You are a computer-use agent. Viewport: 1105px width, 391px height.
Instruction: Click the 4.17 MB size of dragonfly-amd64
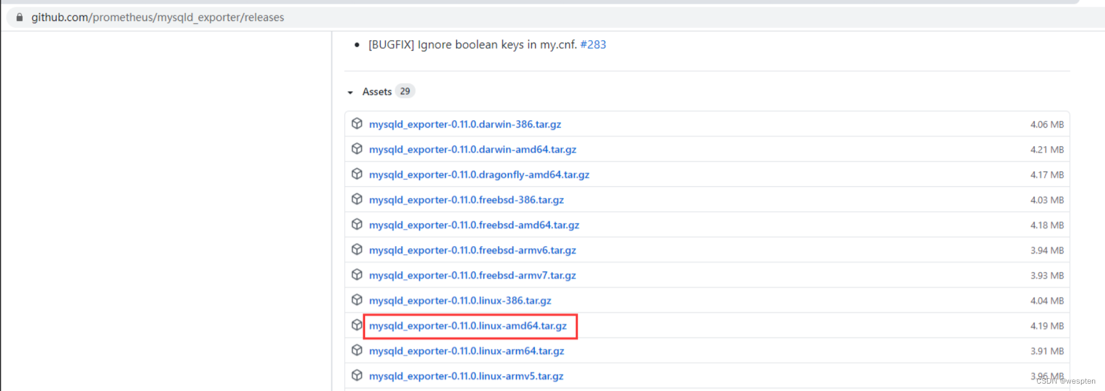pyautogui.click(x=1047, y=175)
